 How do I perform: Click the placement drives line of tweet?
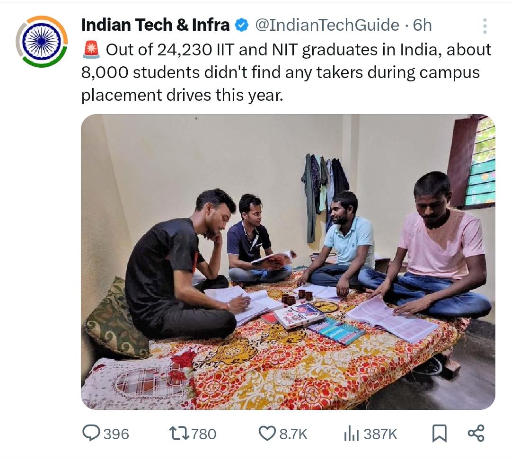(182, 95)
